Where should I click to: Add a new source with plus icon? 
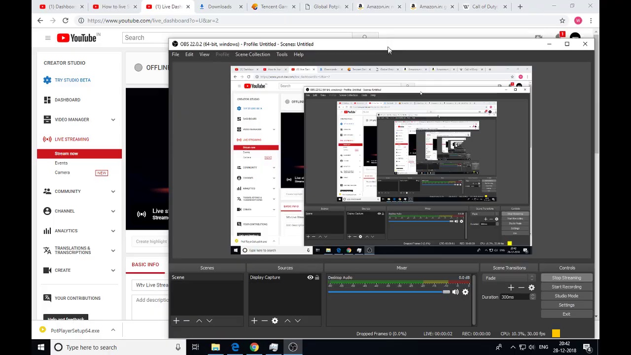[254, 320]
